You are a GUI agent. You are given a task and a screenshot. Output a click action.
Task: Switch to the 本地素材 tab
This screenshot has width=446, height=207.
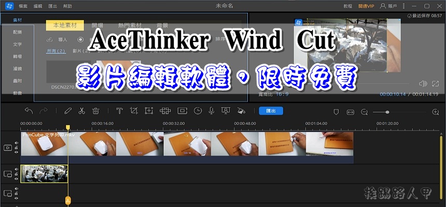pos(65,25)
